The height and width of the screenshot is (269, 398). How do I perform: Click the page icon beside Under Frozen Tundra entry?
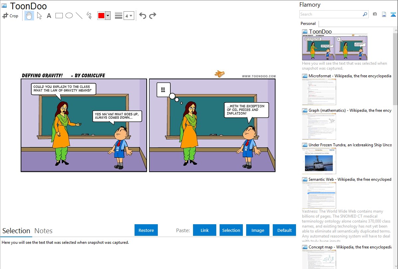tap(305, 145)
